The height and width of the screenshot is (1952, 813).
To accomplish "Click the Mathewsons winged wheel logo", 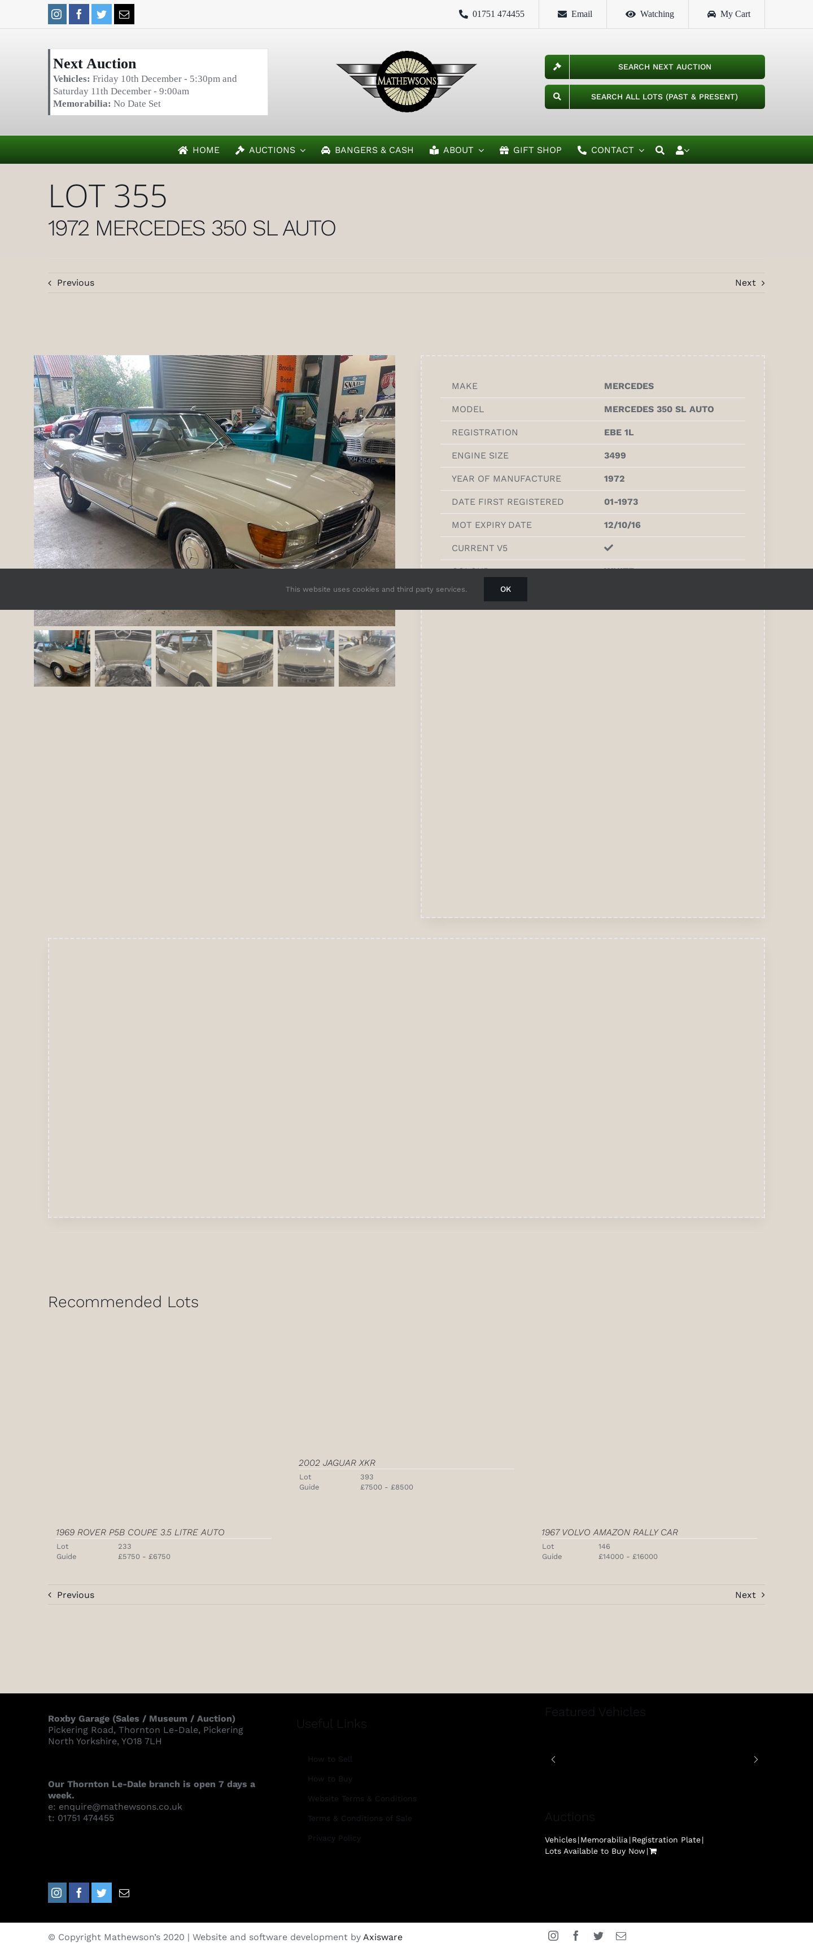I will [x=407, y=81].
